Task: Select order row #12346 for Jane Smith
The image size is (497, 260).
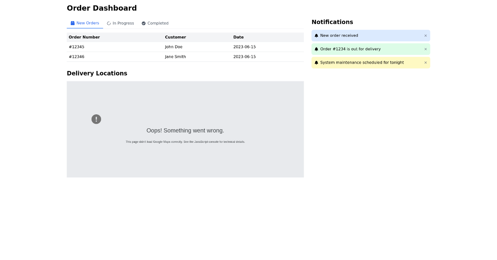Action: point(185,57)
